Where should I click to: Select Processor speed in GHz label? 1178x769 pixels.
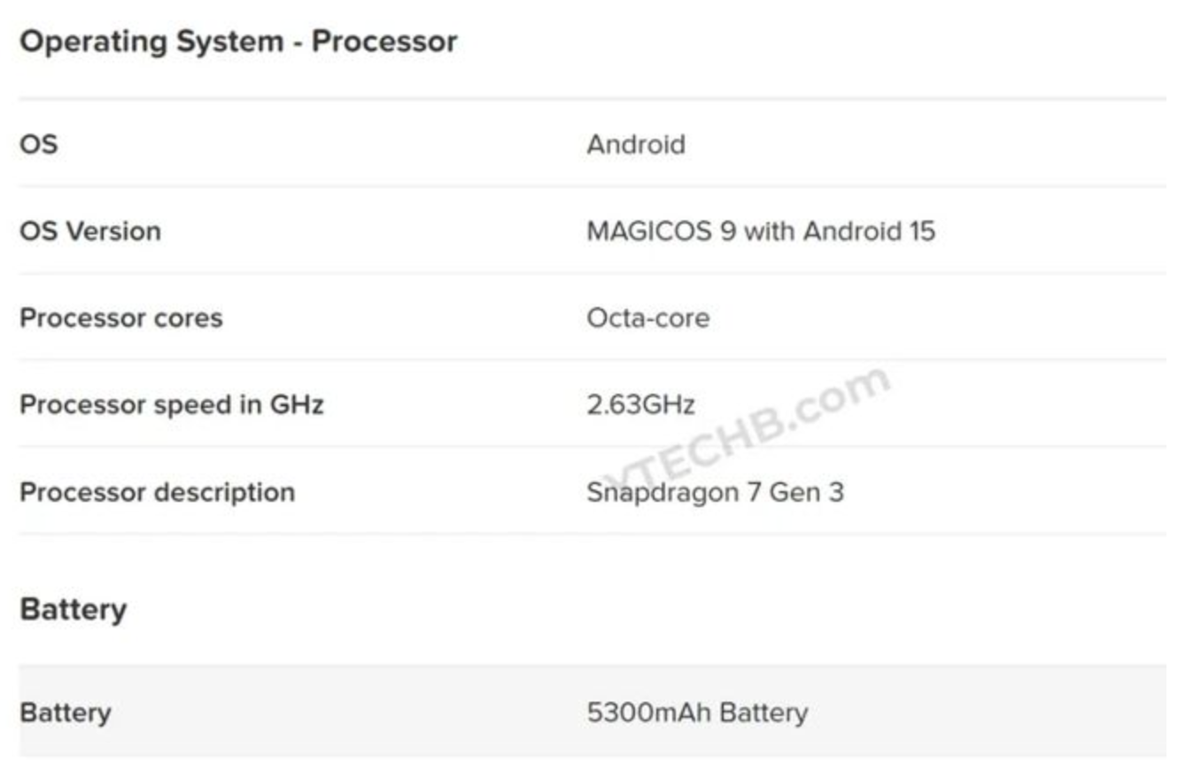click(172, 404)
